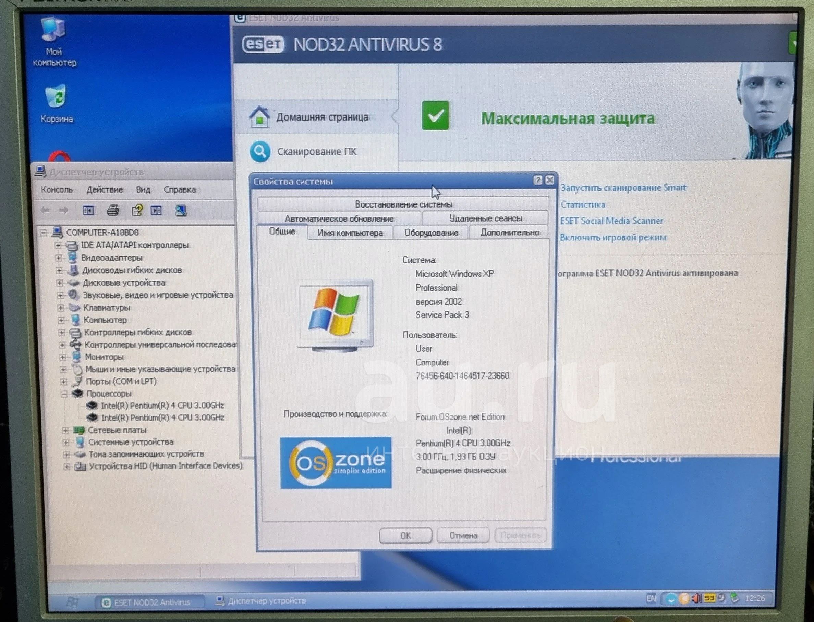The width and height of the screenshot is (814, 622).
Task: Click the EN language indicator in the tray
Action: tap(651, 598)
